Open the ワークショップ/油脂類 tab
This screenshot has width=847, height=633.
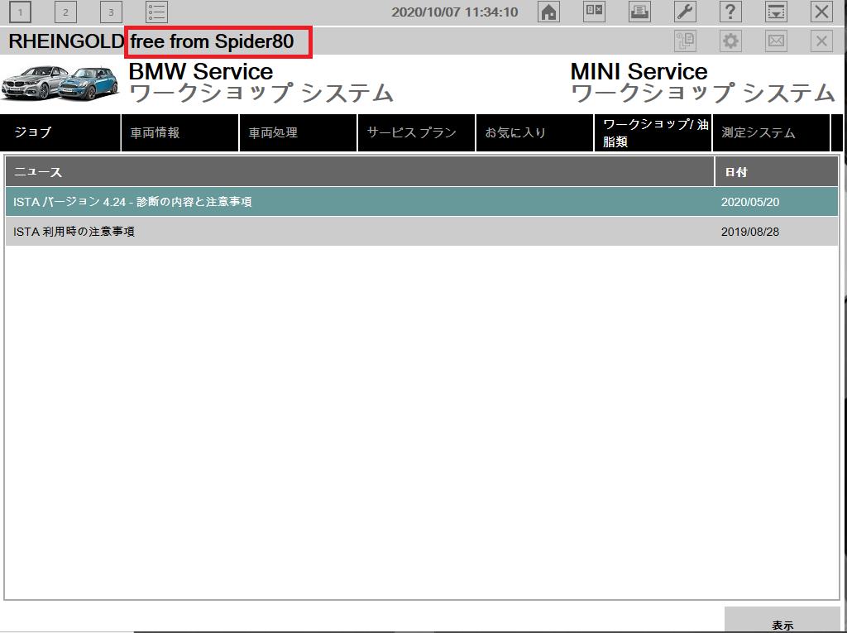(x=653, y=132)
